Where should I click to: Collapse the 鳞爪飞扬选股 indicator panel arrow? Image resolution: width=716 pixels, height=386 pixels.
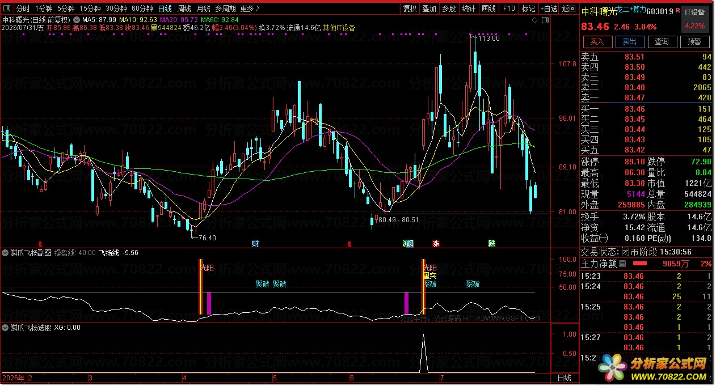click(x=6, y=327)
